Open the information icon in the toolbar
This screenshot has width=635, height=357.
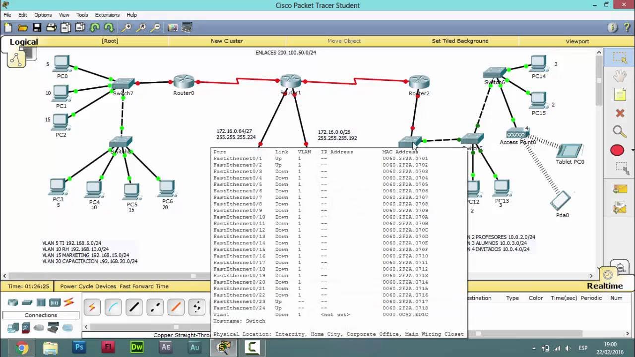612,28
